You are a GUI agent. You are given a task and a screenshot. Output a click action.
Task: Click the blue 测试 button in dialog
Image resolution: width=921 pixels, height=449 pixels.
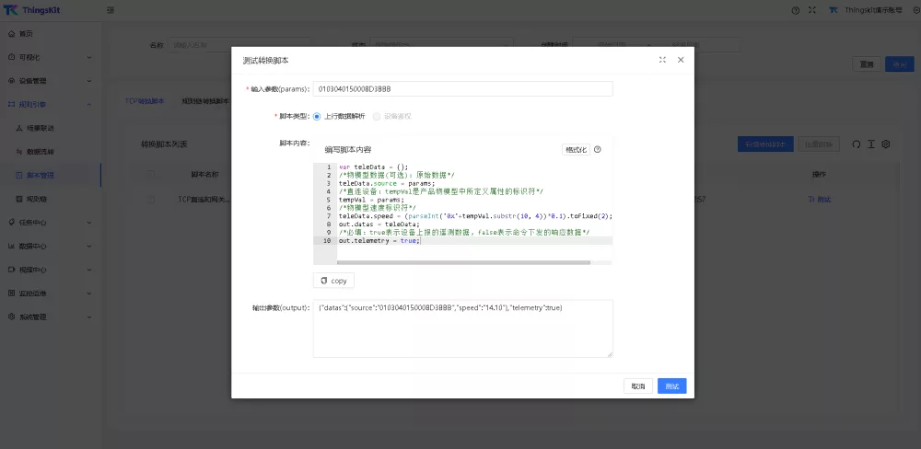pos(671,386)
